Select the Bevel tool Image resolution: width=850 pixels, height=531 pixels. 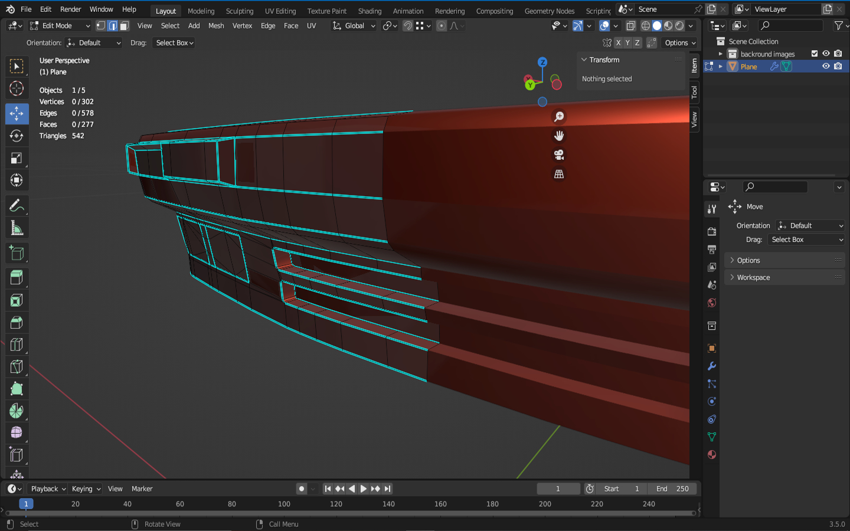click(x=17, y=323)
